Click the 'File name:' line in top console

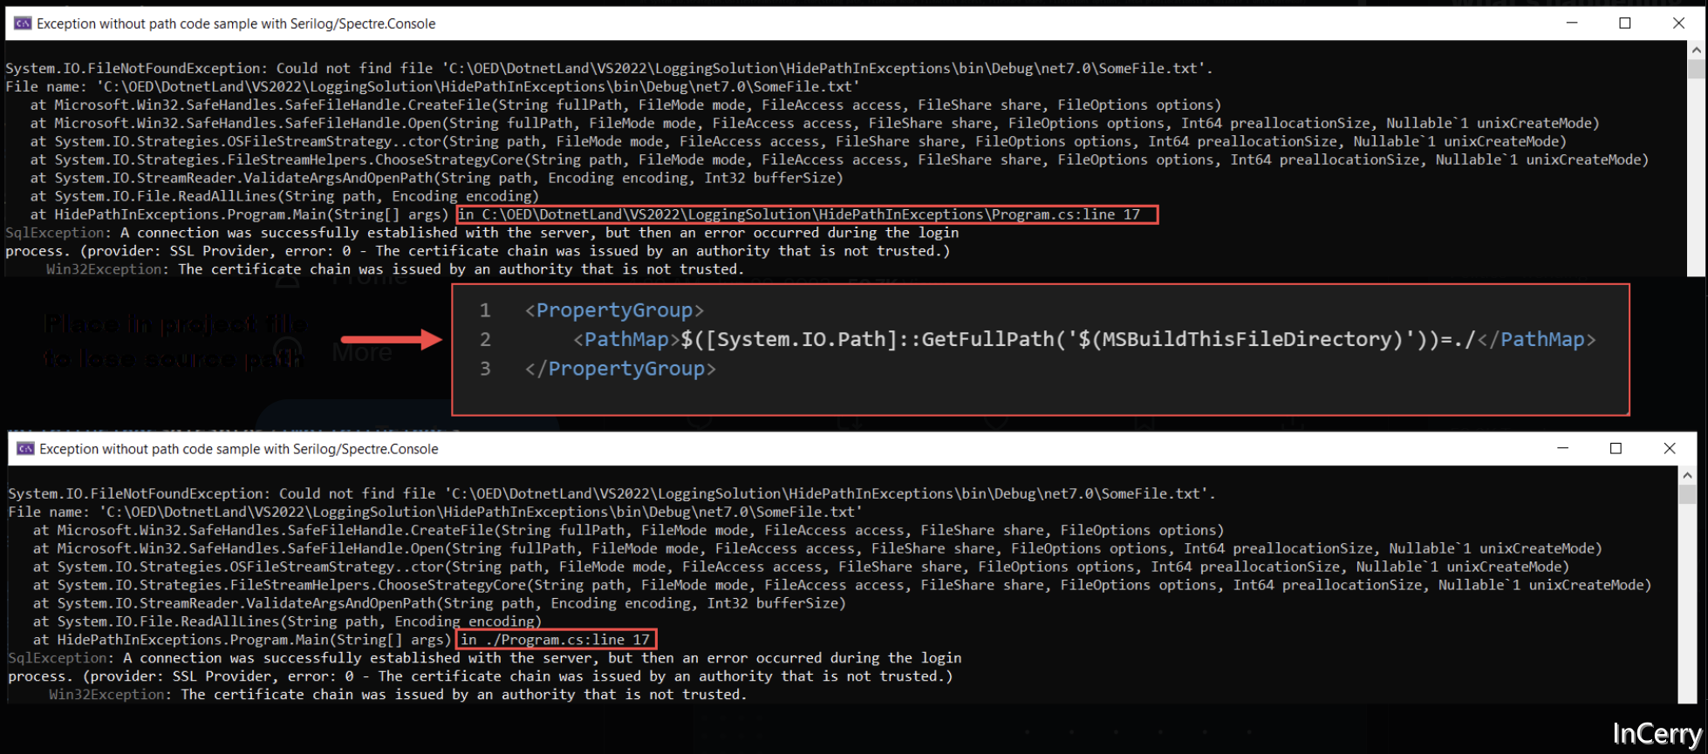point(433,86)
